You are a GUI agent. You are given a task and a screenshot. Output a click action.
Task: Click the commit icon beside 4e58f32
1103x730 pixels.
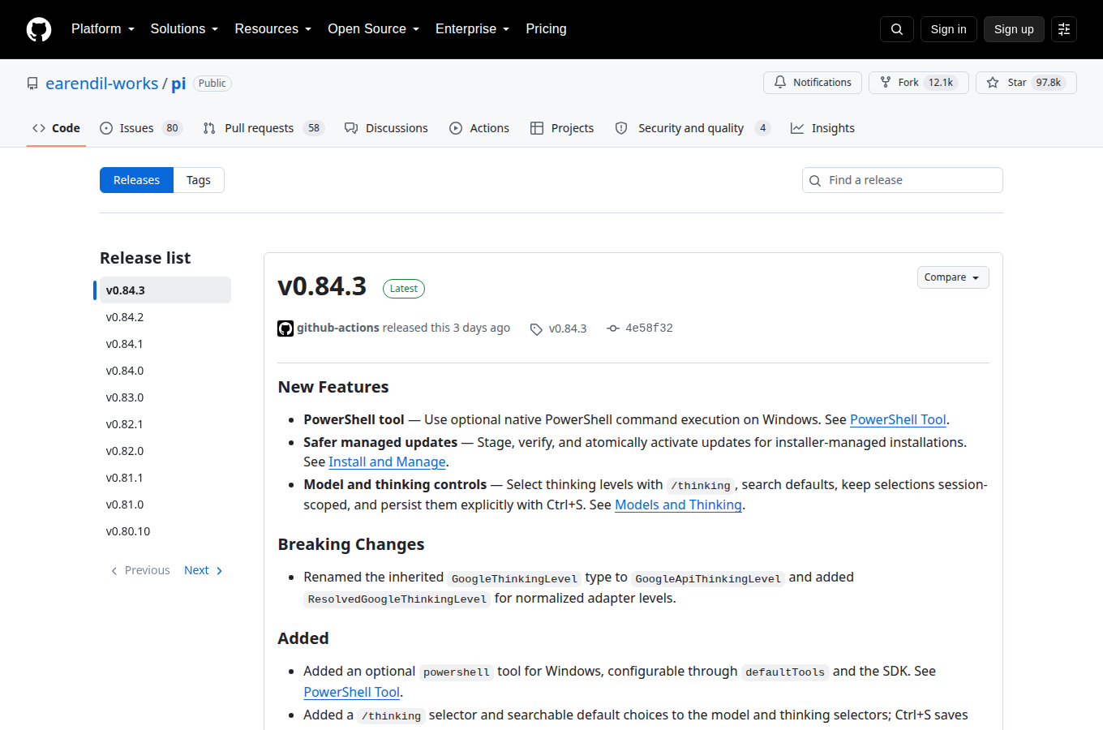tap(613, 328)
